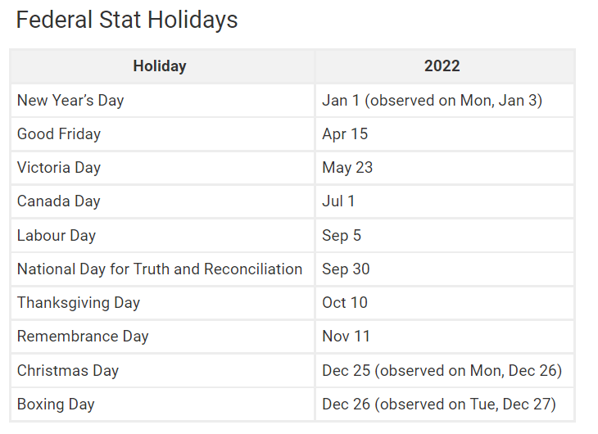Viewport: 598px width, 434px height.
Task: Click the Labour Day cell
Action: click(x=57, y=236)
